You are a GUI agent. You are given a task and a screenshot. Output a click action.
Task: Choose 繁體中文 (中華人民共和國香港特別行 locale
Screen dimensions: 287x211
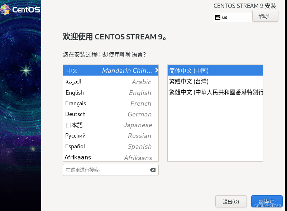(x=215, y=92)
